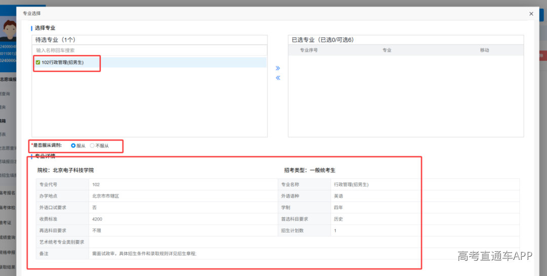Click the » move-to-selected arrows icon

pos(278,68)
